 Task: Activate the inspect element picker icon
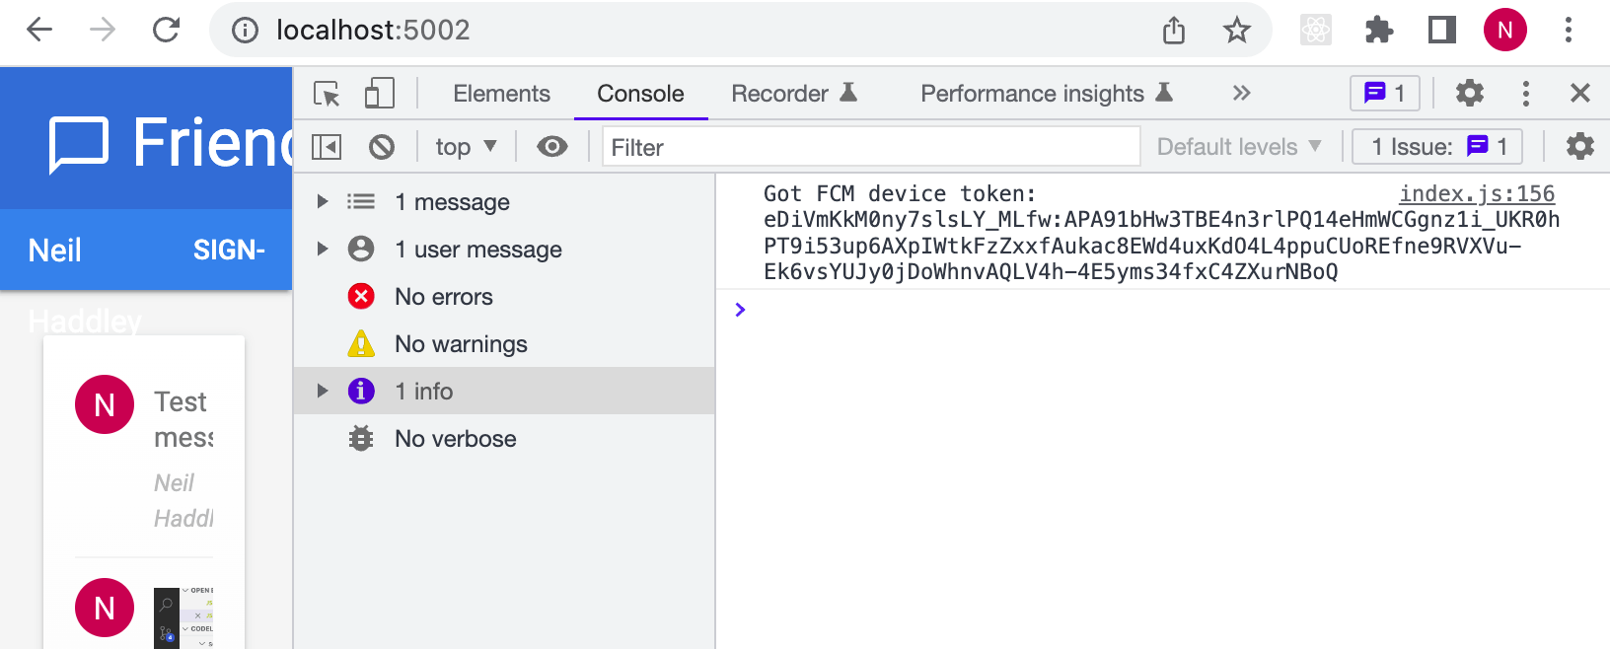click(327, 94)
